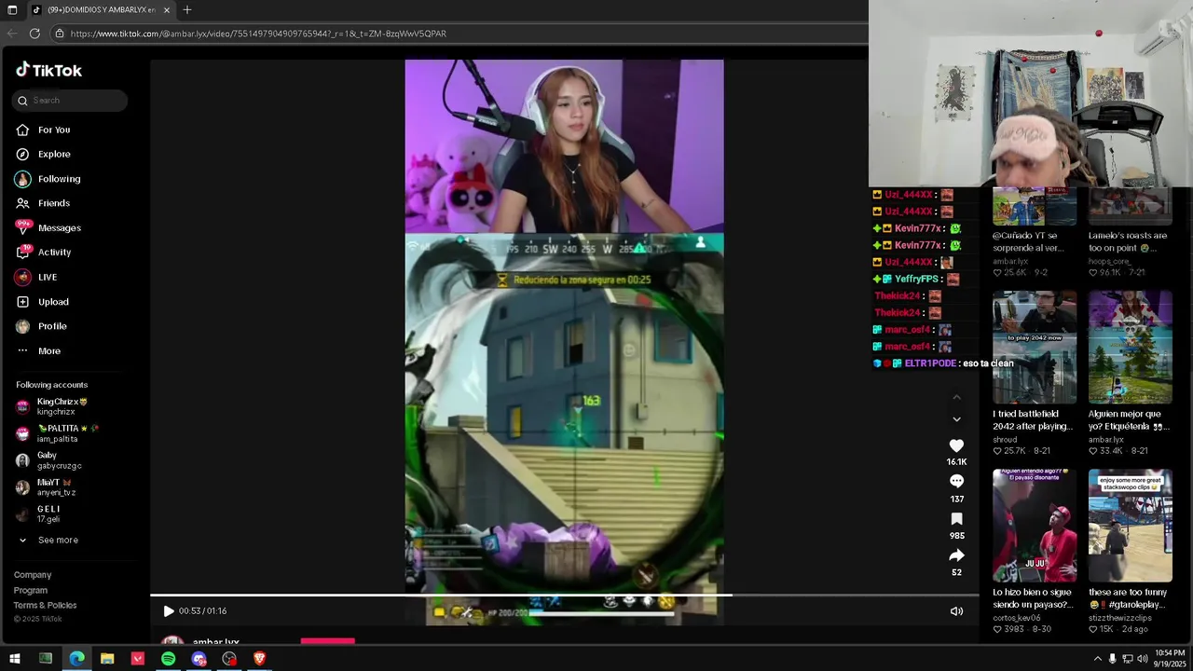
Task: Click the ELTR1PODE chat message
Action: (x=943, y=363)
